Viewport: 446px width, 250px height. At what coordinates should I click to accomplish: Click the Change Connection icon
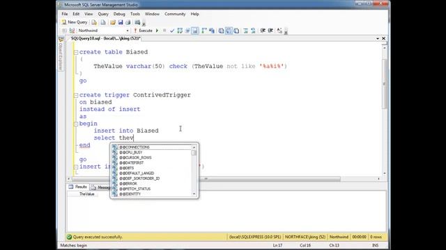[x=72, y=31]
